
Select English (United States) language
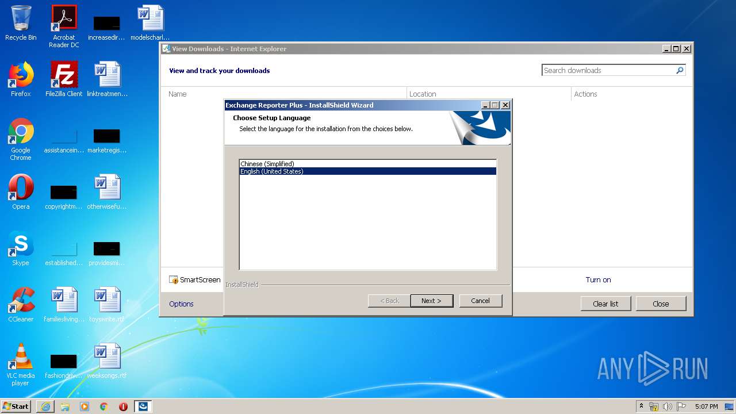pyautogui.click(x=367, y=171)
